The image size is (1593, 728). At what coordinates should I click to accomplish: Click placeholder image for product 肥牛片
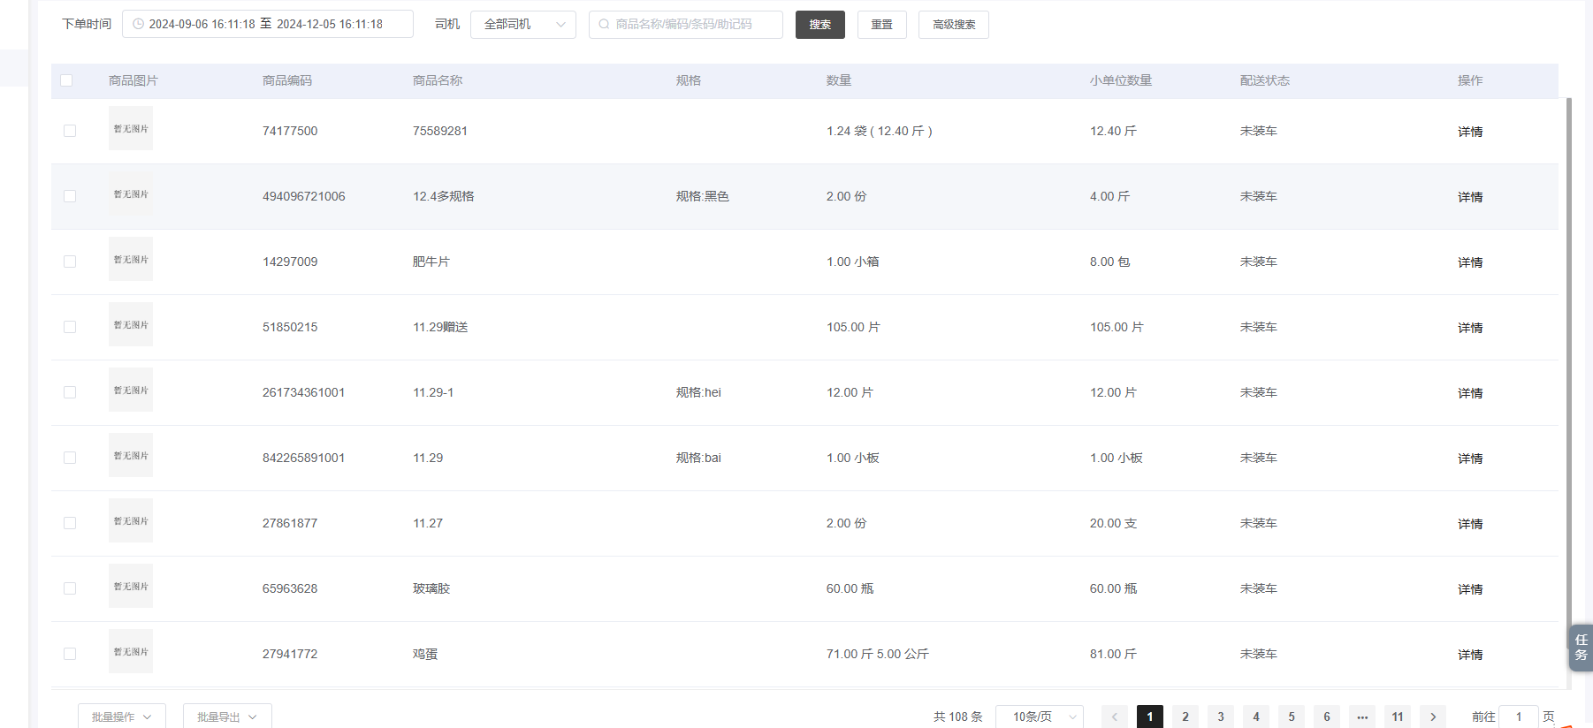(x=131, y=260)
